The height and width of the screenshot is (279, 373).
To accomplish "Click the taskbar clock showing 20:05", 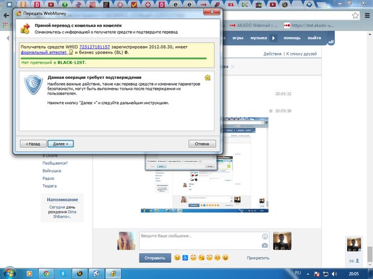I will 354,274.
